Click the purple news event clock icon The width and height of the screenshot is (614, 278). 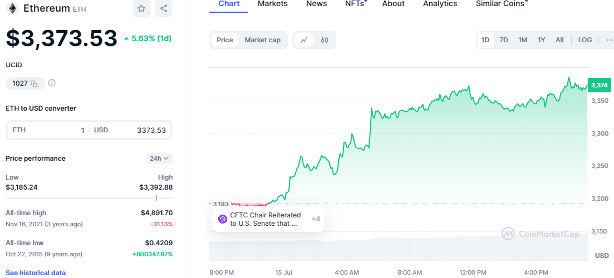pos(223,219)
